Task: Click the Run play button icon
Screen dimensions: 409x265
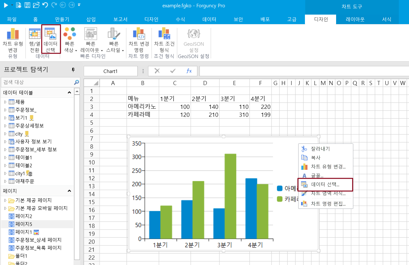Action: (6, 5)
